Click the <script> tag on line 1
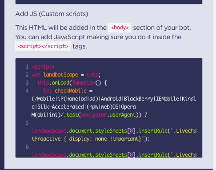This screenshot has height=170, width=216. coord(43,67)
